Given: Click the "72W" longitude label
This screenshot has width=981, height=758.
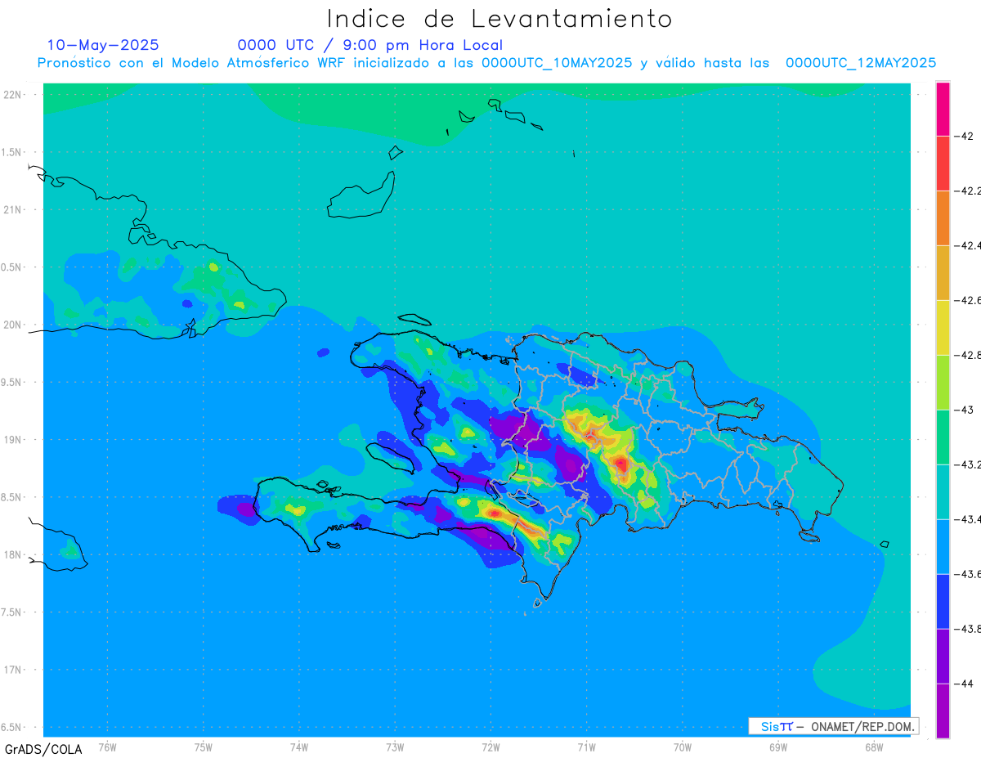Looking at the screenshot, I should click(490, 746).
